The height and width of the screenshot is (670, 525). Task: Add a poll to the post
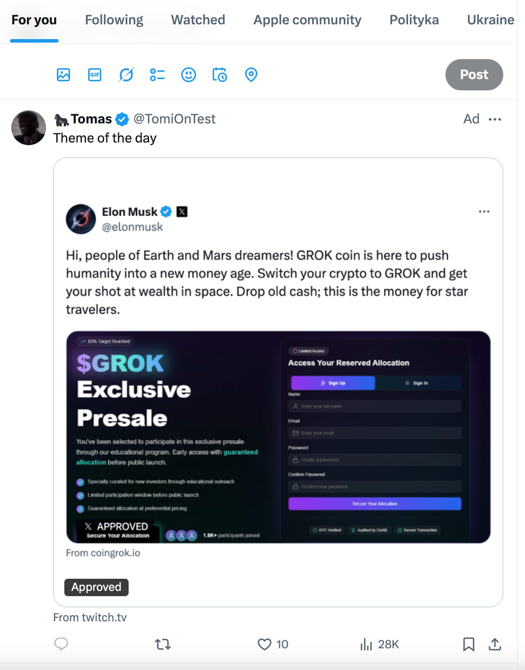point(157,75)
